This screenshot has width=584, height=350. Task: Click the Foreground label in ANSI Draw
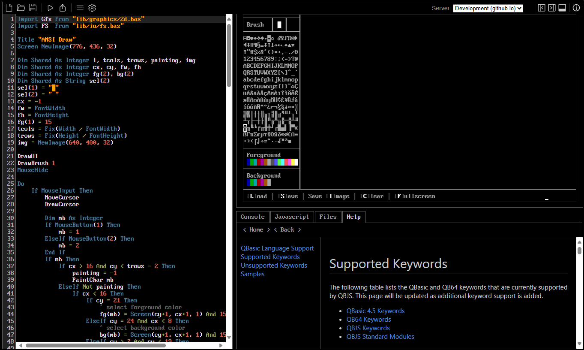(x=264, y=155)
